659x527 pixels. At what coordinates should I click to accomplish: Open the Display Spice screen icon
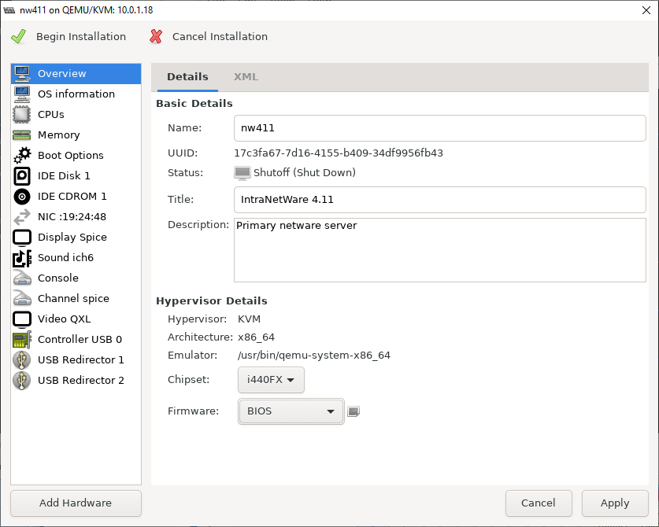(22, 238)
